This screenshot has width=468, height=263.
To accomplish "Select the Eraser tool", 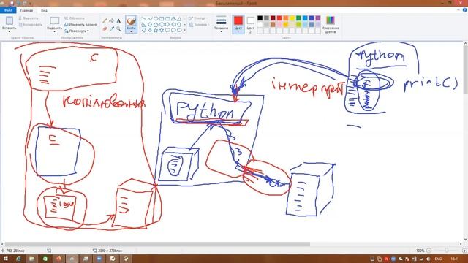I will click(x=105, y=28).
